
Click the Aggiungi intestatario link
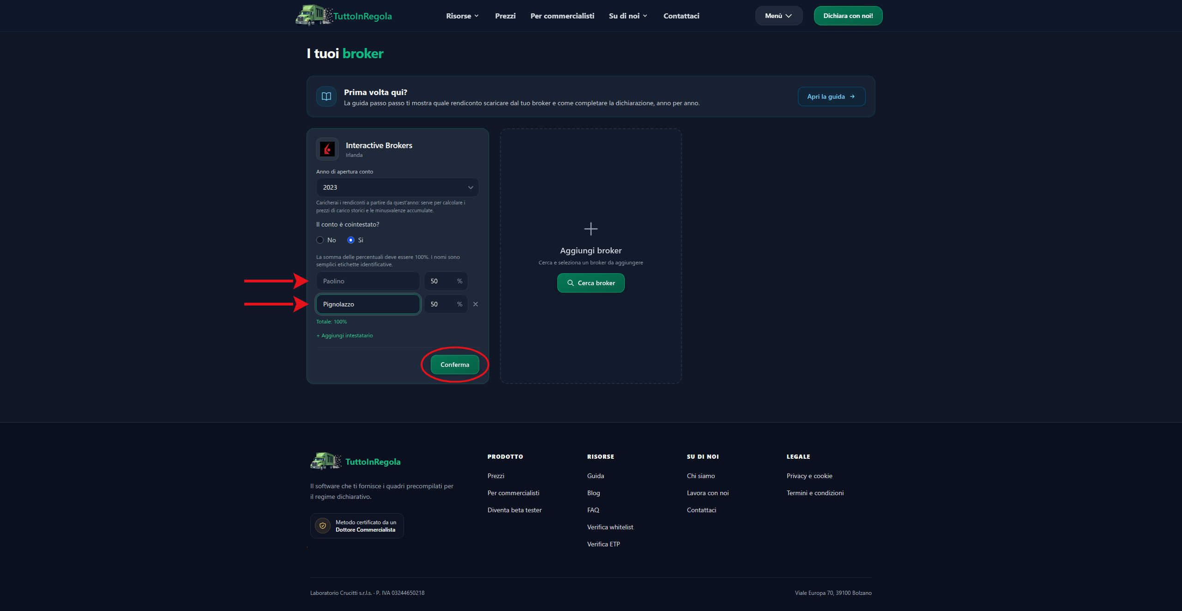[344, 335]
